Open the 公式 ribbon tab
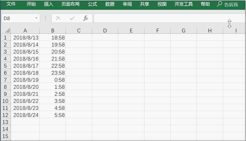The width and height of the screenshot is (246, 141). (x=93, y=4)
